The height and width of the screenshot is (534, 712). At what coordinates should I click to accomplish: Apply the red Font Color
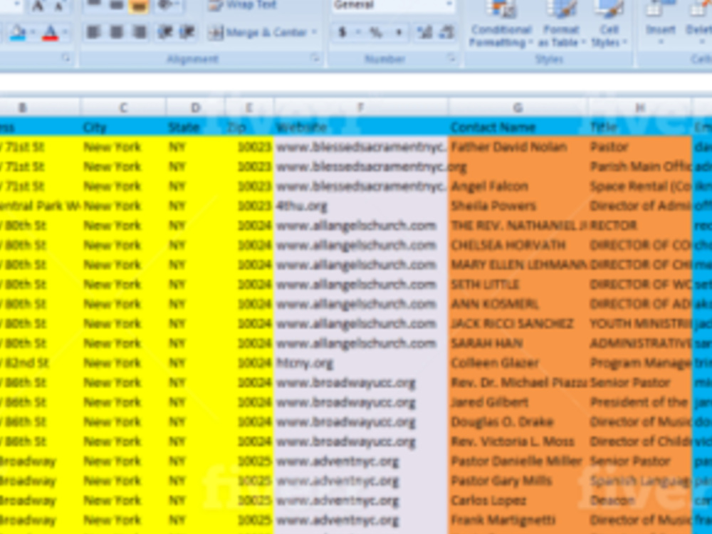(50, 33)
